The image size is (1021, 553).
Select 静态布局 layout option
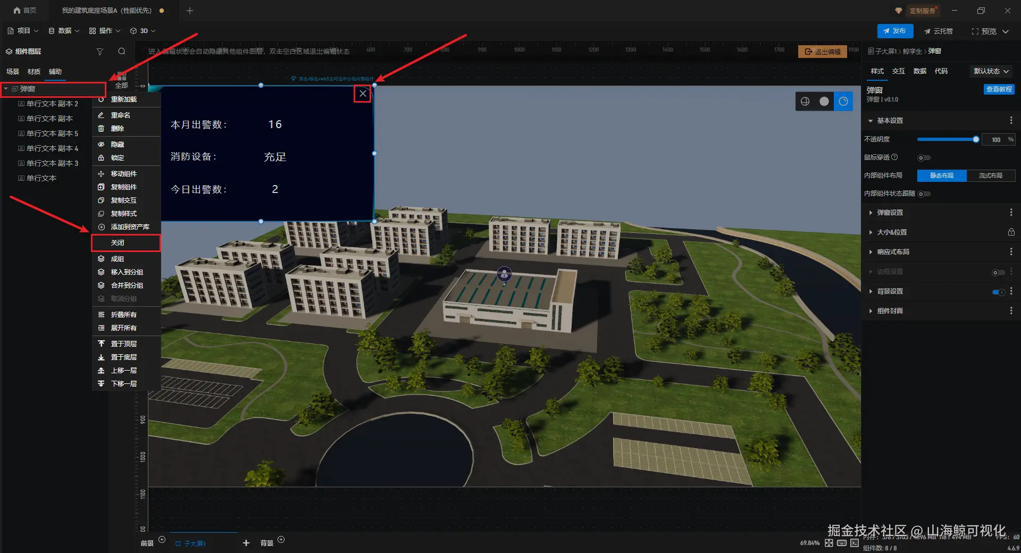click(942, 175)
